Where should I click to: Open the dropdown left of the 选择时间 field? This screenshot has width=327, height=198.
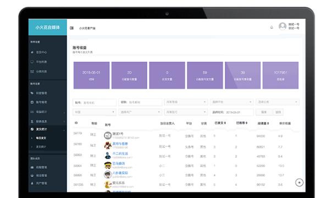[x=186, y=112]
